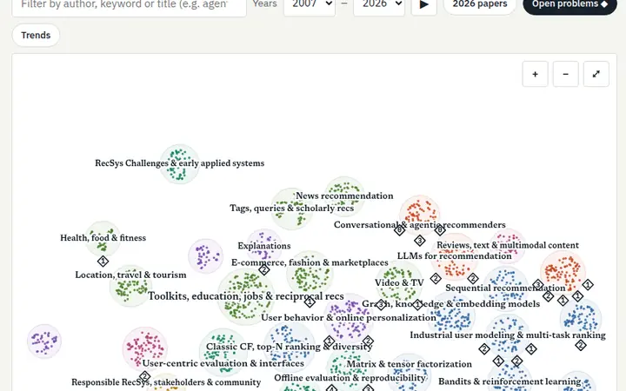Open the diamond marker under Health, food & fitness
626x391 pixels.
click(103, 262)
